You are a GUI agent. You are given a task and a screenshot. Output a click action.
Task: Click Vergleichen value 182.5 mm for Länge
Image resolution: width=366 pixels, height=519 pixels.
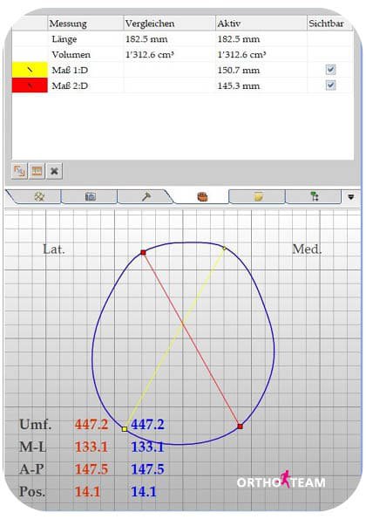point(146,39)
